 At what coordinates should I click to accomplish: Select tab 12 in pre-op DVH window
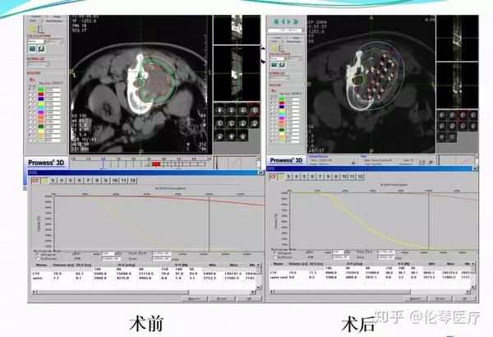133,181
